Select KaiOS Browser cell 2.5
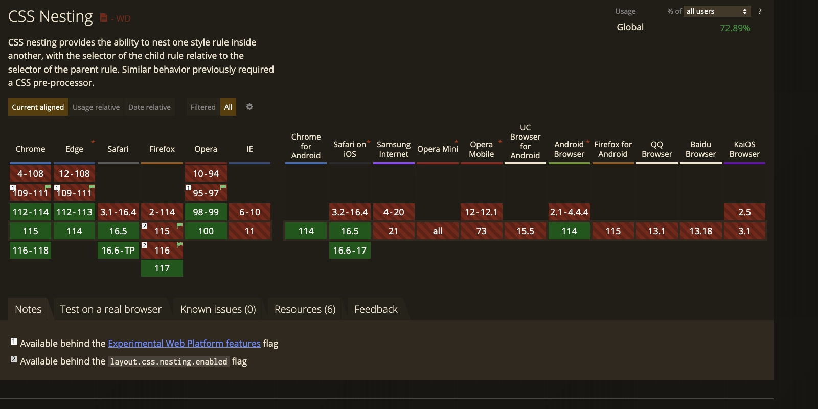 pos(744,212)
